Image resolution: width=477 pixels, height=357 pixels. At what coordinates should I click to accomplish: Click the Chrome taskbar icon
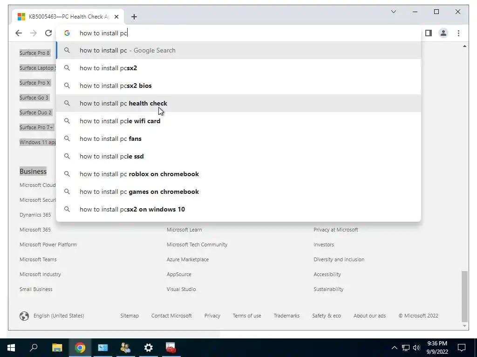point(80,348)
